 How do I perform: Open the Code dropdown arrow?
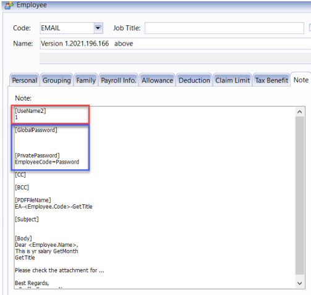click(98, 28)
